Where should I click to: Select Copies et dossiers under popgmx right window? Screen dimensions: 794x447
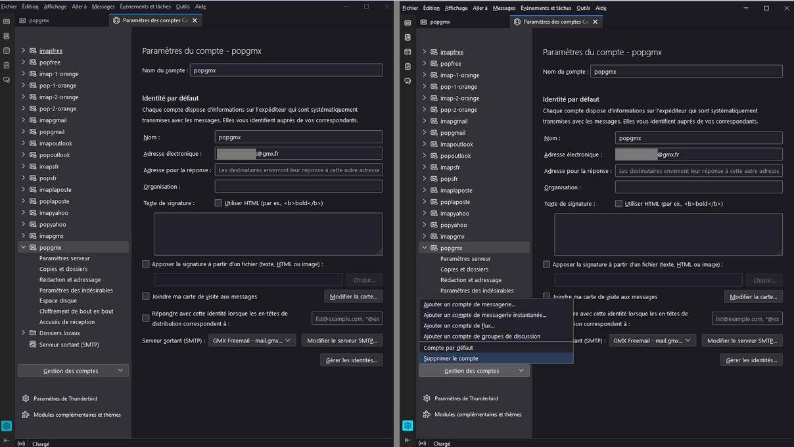pyautogui.click(x=465, y=270)
